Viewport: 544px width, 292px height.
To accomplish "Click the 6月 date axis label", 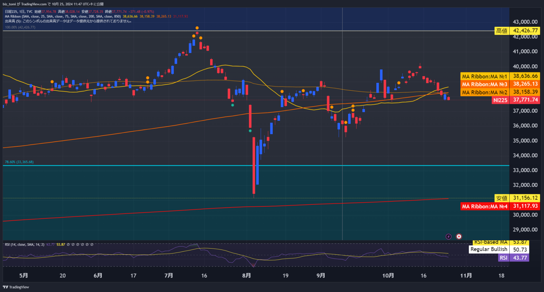I will (x=98, y=275).
